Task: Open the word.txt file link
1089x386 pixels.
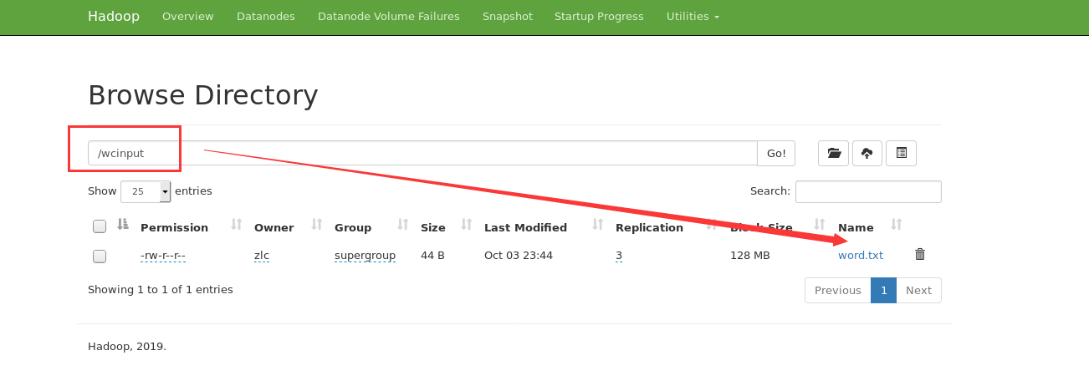Action: click(861, 256)
